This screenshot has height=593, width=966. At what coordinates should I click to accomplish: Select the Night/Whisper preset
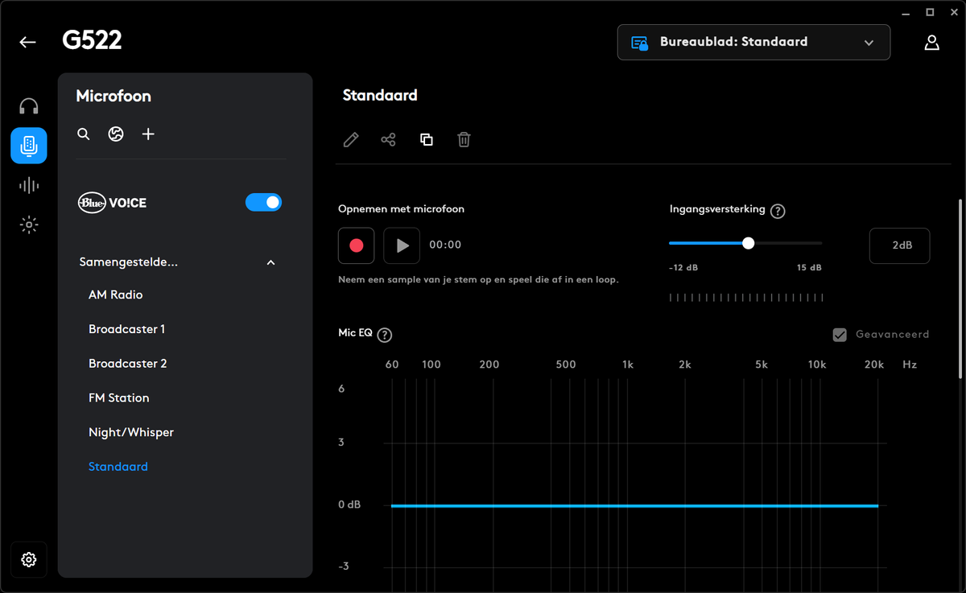131,432
